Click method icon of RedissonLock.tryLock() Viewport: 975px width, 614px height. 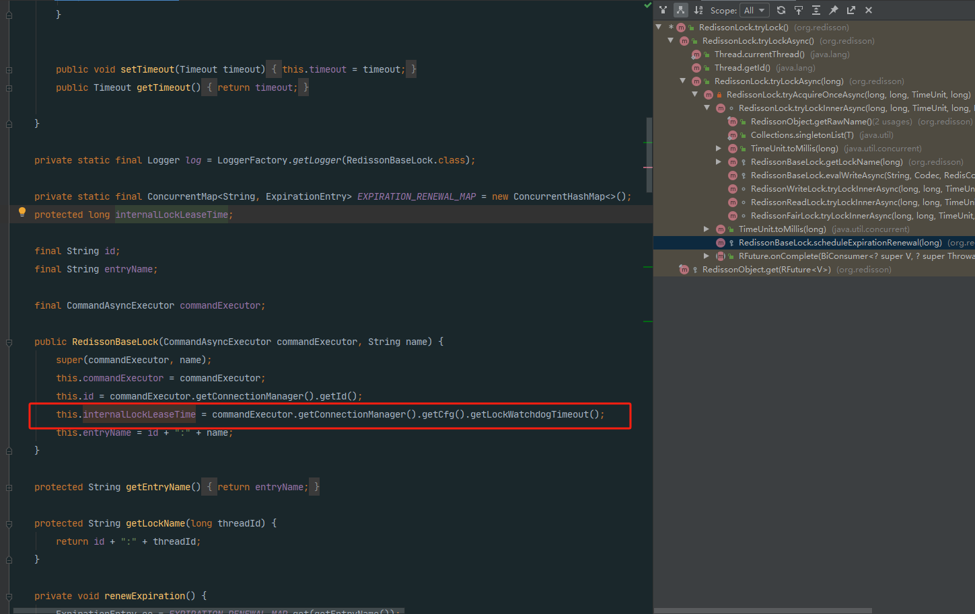[681, 28]
